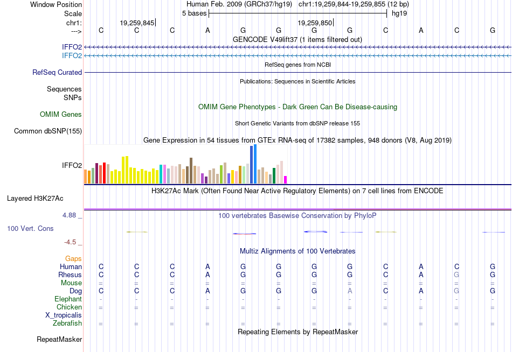Click the Dog species row label
The height and width of the screenshot is (352, 512).
click(75, 291)
